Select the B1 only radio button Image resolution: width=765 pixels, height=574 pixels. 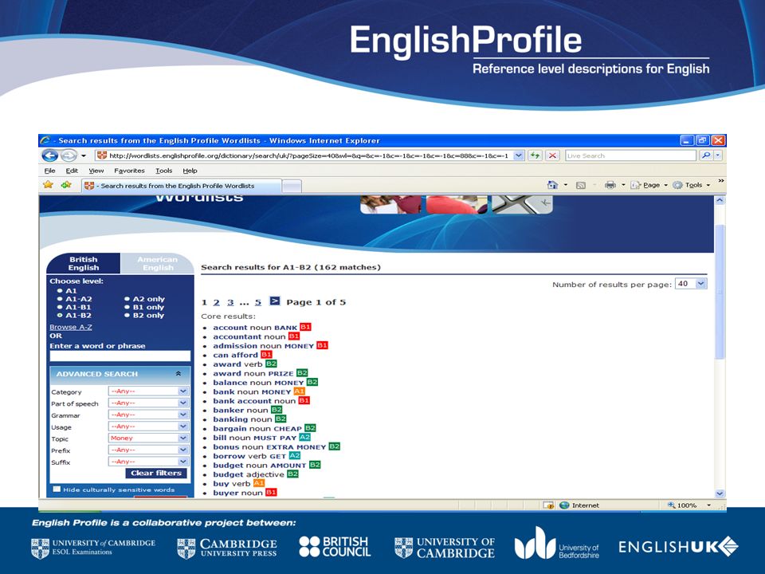pyautogui.click(x=127, y=307)
